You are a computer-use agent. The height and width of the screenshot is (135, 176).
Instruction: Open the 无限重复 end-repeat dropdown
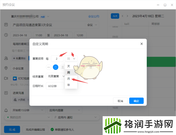pyautogui.click(x=55, y=76)
